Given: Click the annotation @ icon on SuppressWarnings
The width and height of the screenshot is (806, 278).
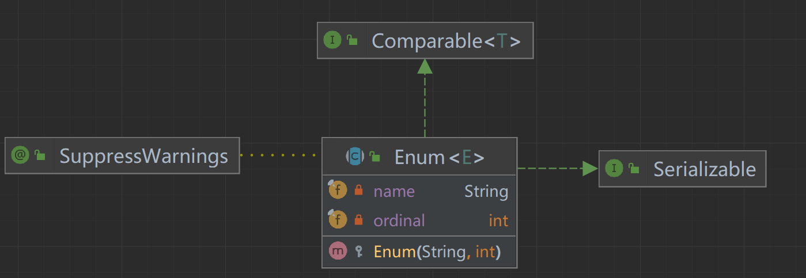Looking at the screenshot, I should click(20, 155).
